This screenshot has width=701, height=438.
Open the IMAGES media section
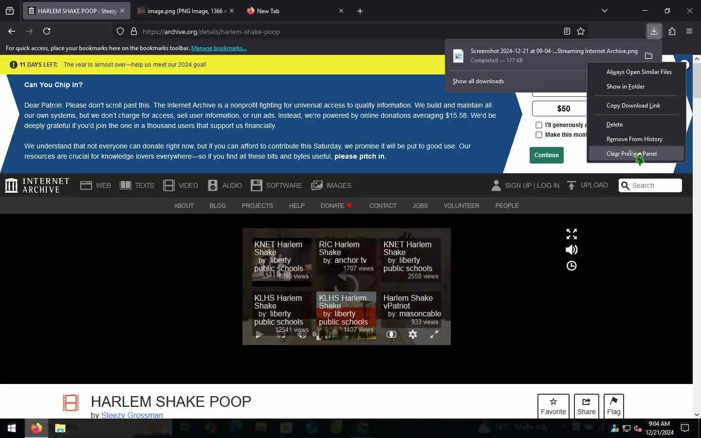coord(331,185)
